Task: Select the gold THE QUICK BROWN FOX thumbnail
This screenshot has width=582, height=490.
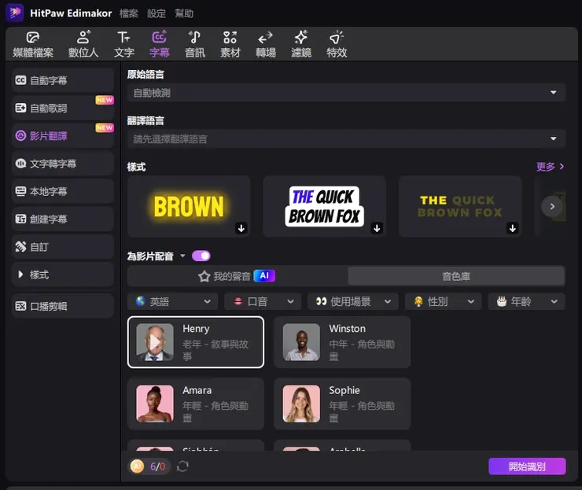Action: pos(460,206)
